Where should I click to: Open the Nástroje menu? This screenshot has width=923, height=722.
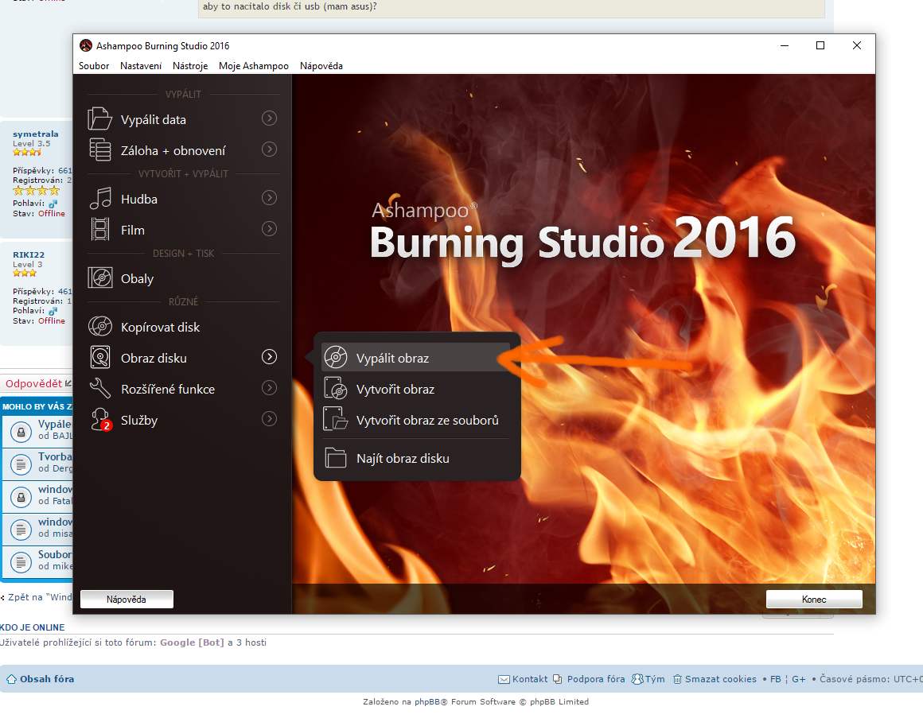pos(190,66)
